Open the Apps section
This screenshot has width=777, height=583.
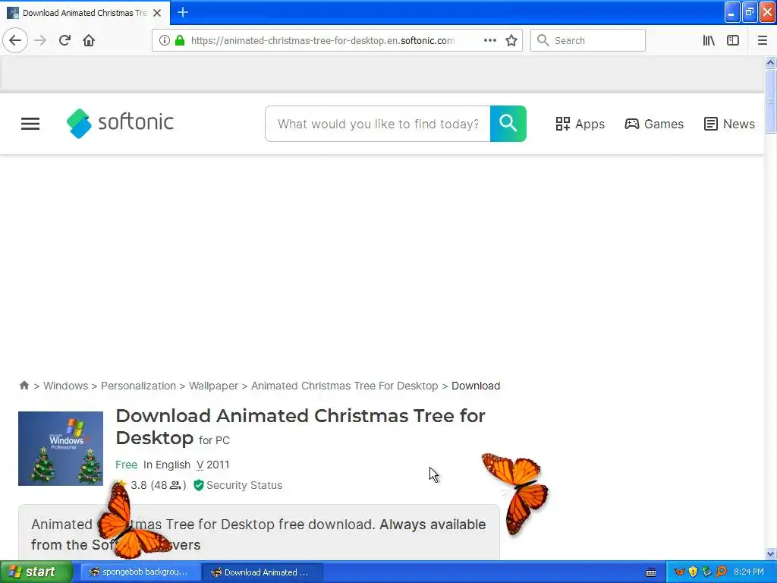(580, 124)
